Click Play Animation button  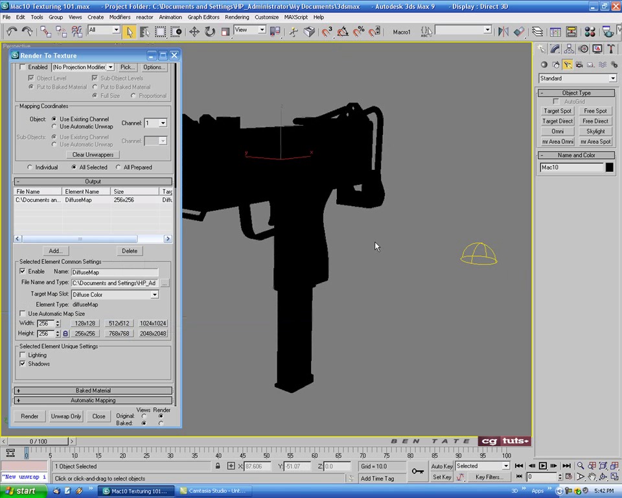pos(543,466)
